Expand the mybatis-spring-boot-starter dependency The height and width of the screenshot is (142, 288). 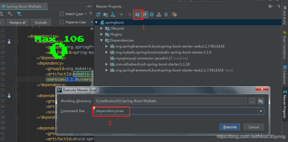pos(107,52)
